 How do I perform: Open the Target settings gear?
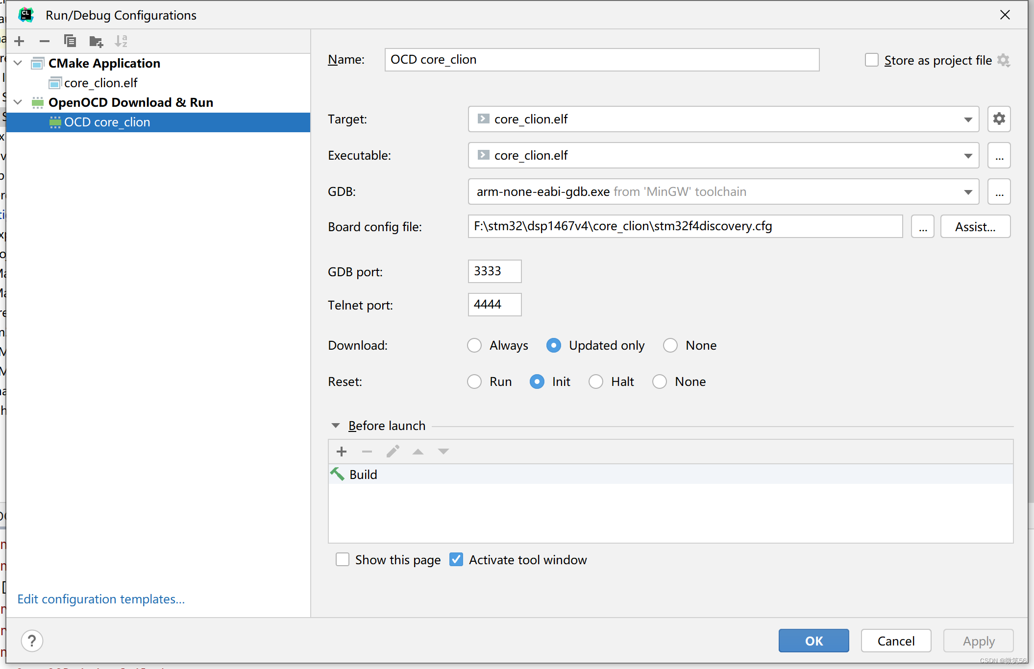(999, 119)
